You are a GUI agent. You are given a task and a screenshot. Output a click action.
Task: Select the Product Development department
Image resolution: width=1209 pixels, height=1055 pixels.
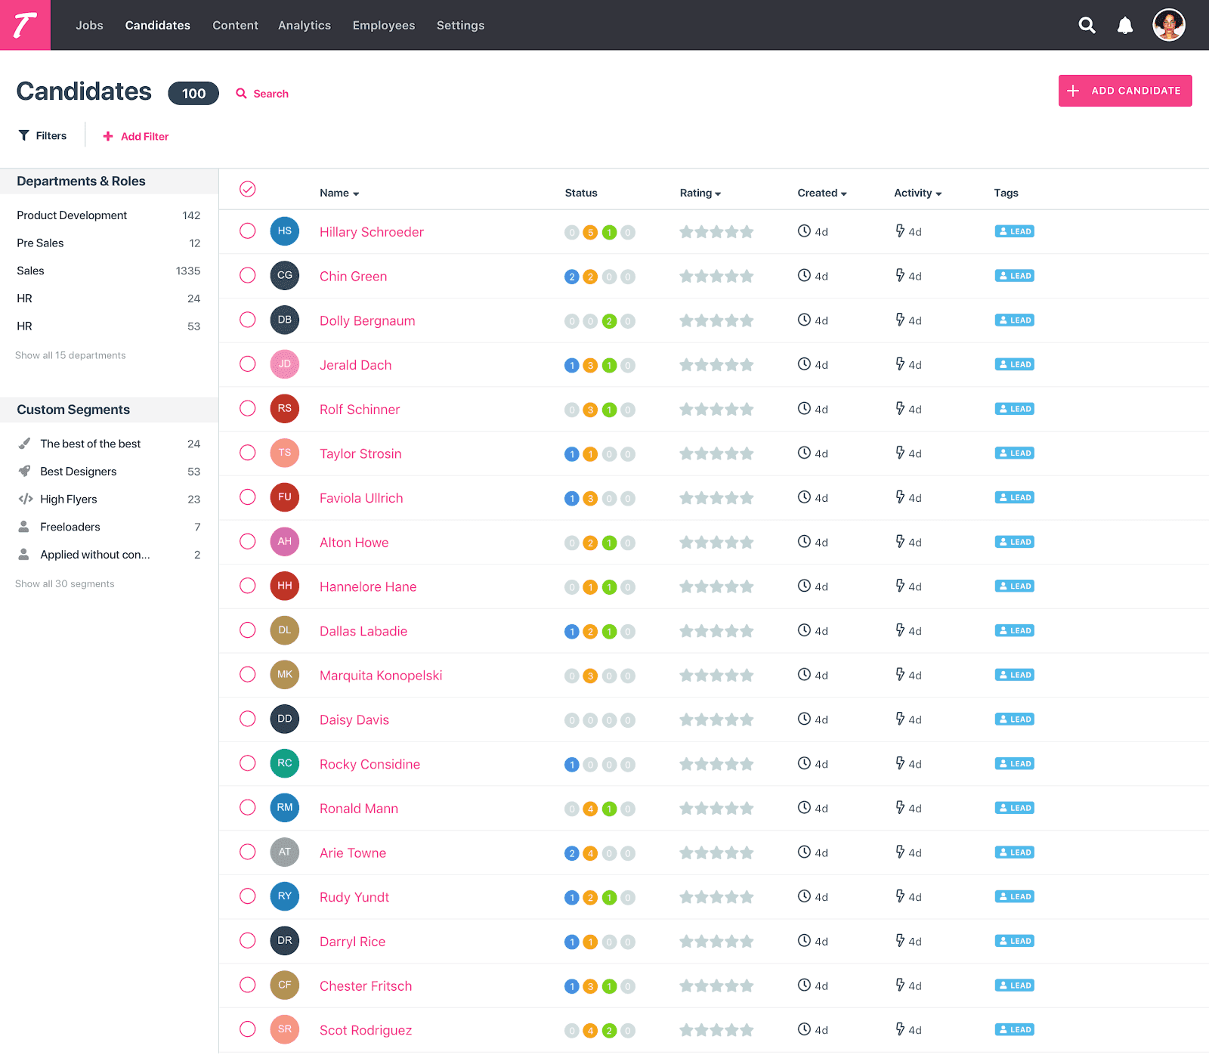(109, 215)
